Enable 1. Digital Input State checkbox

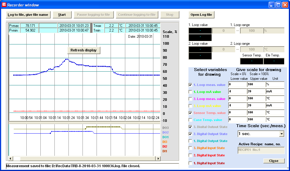190,163
